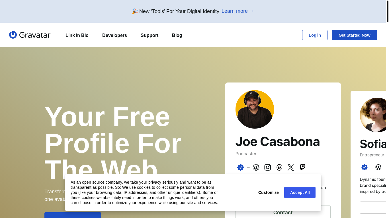Screen dimensions: 389x218
Task: Open the Link in Bio menu item
Action: (x=77, y=35)
